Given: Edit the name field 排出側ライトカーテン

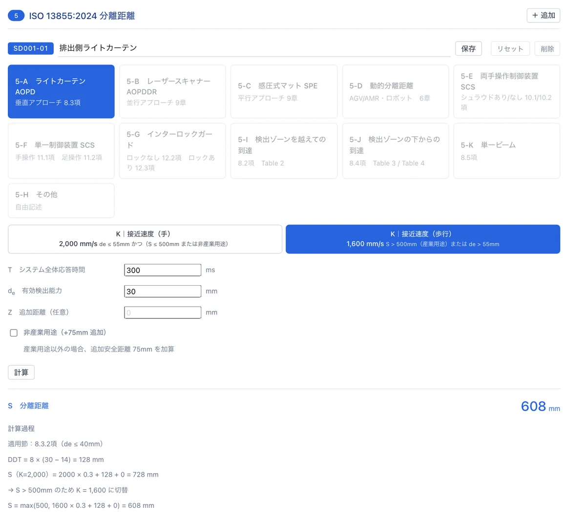Looking at the screenshot, I should point(254,48).
